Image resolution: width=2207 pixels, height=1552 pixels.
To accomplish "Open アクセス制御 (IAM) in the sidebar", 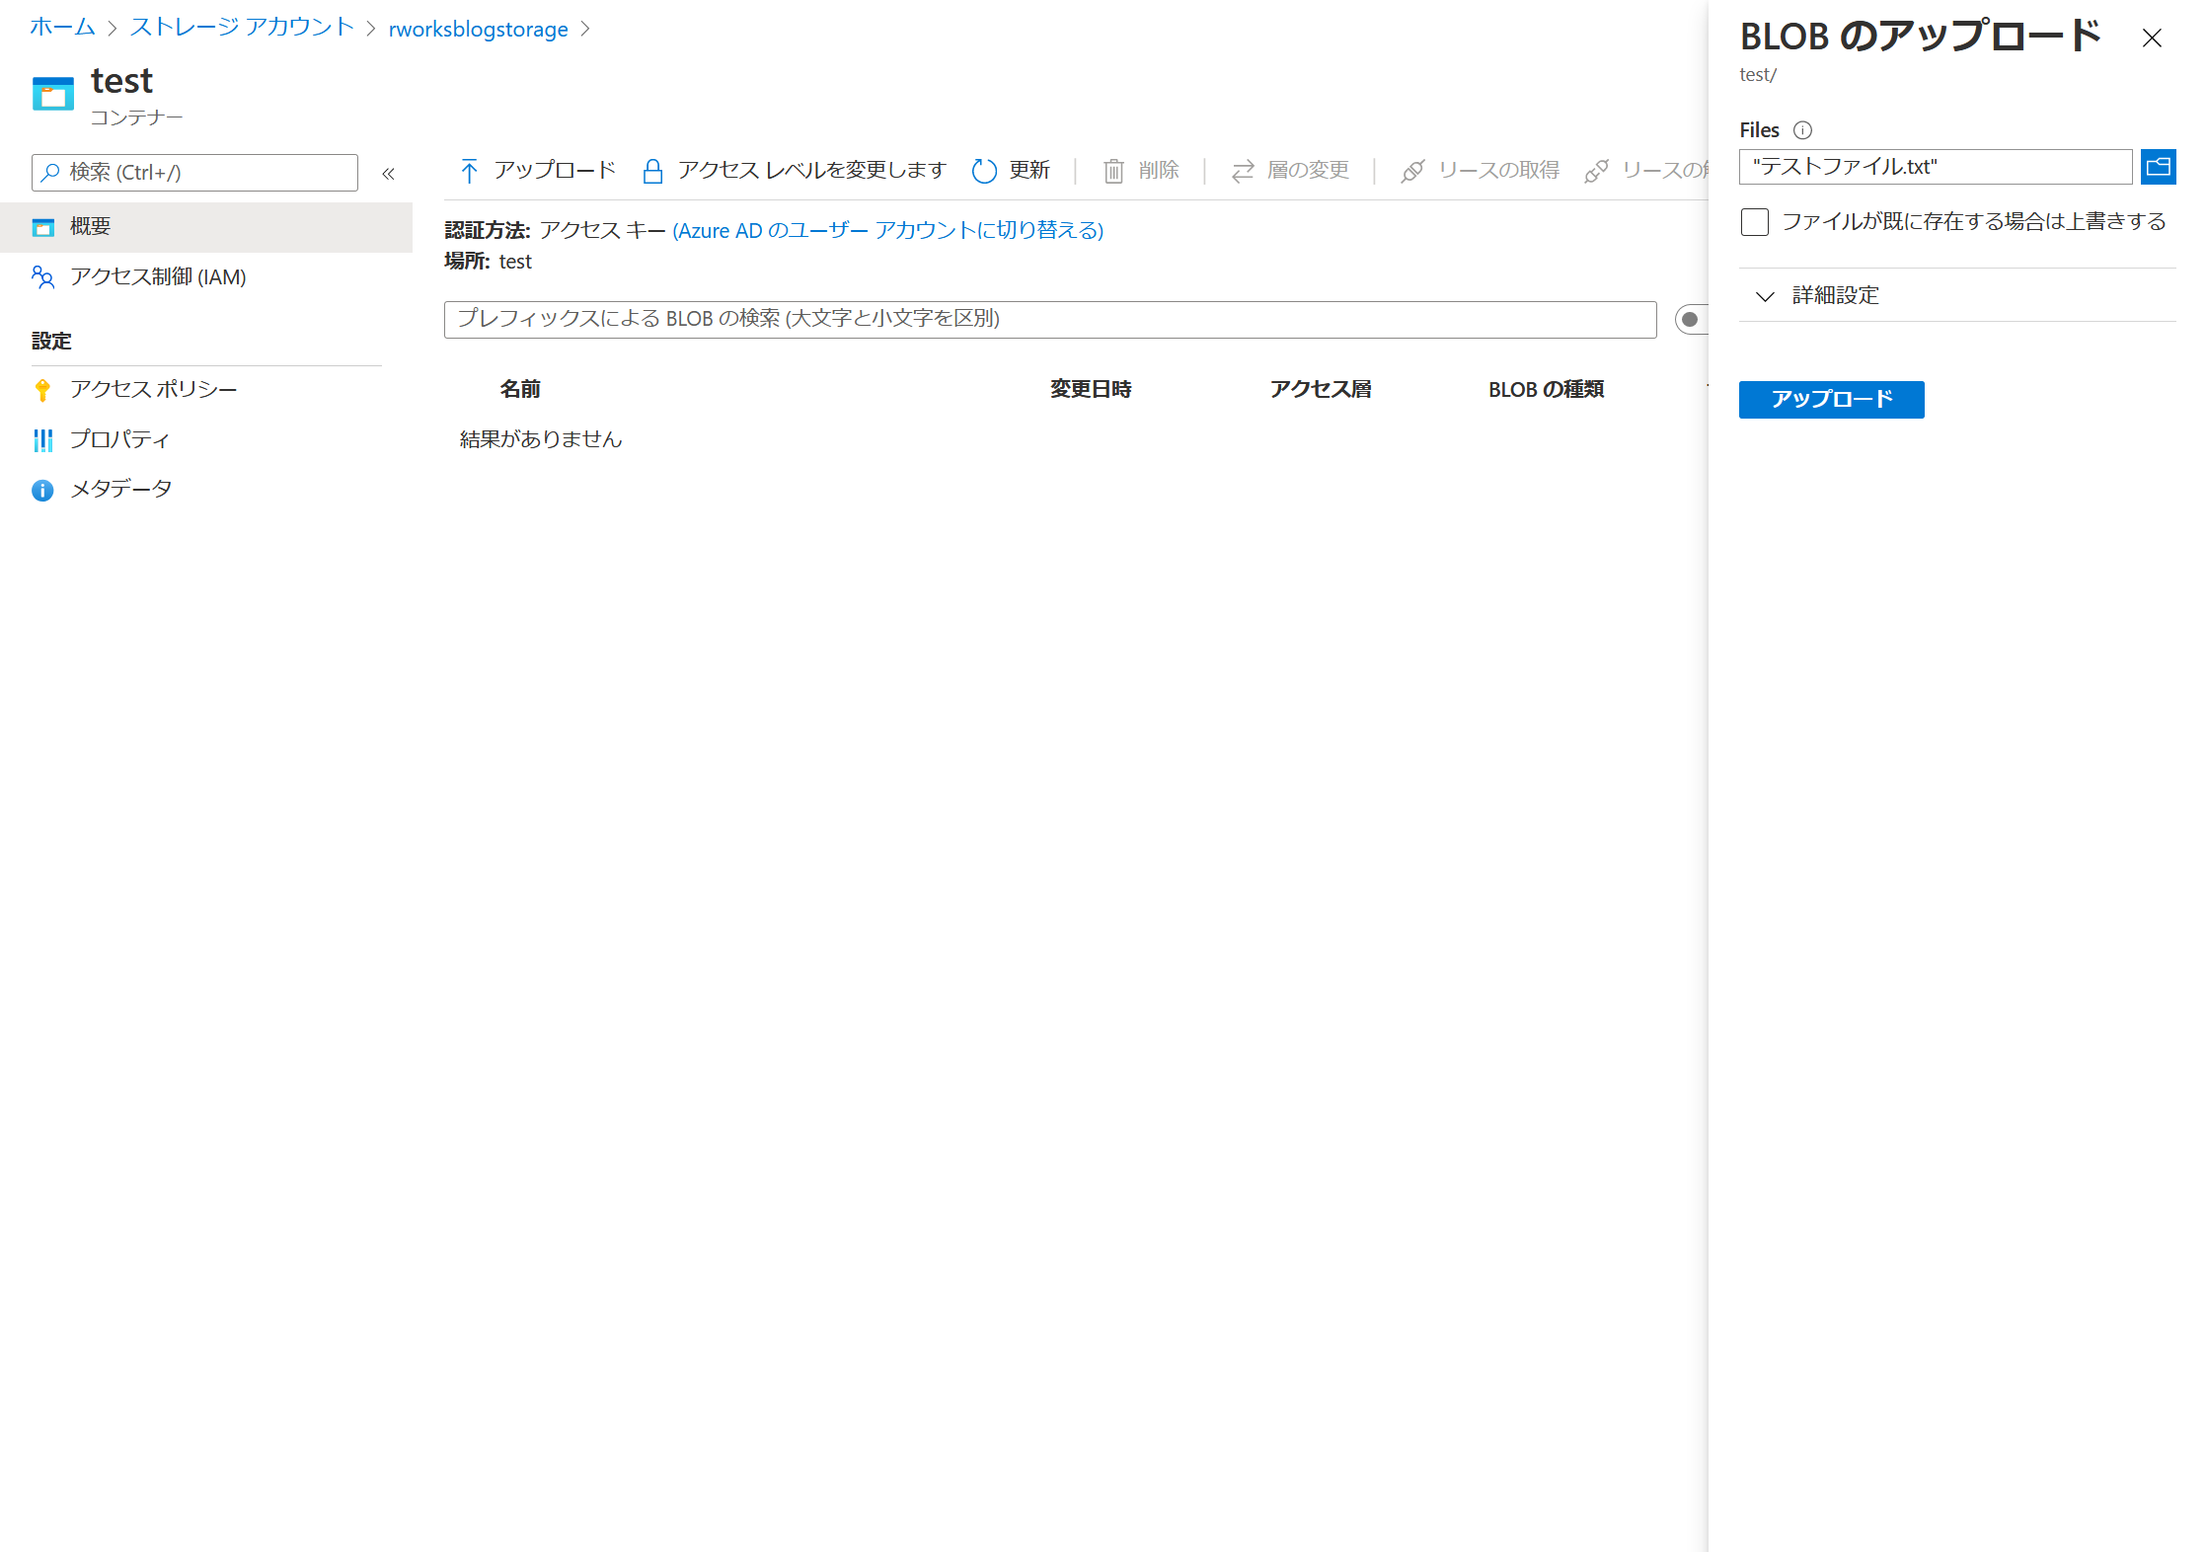I will point(206,277).
